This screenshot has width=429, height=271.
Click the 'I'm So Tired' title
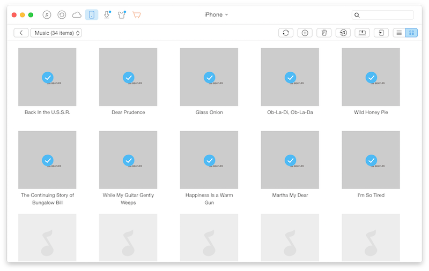tap(371, 195)
